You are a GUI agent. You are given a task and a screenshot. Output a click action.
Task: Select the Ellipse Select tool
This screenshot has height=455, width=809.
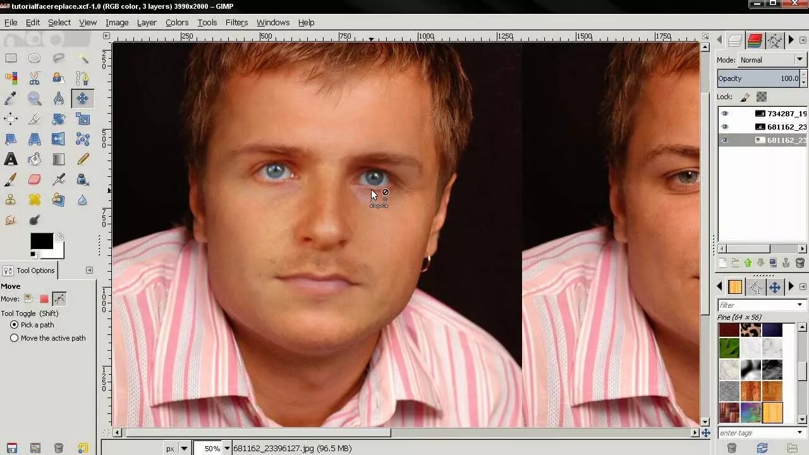pos(35,58)
